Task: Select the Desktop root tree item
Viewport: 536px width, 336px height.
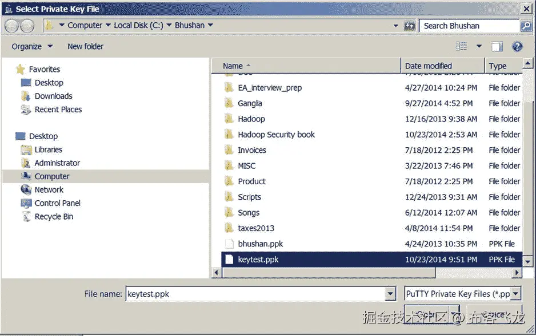Action: [x=43, y=136]
